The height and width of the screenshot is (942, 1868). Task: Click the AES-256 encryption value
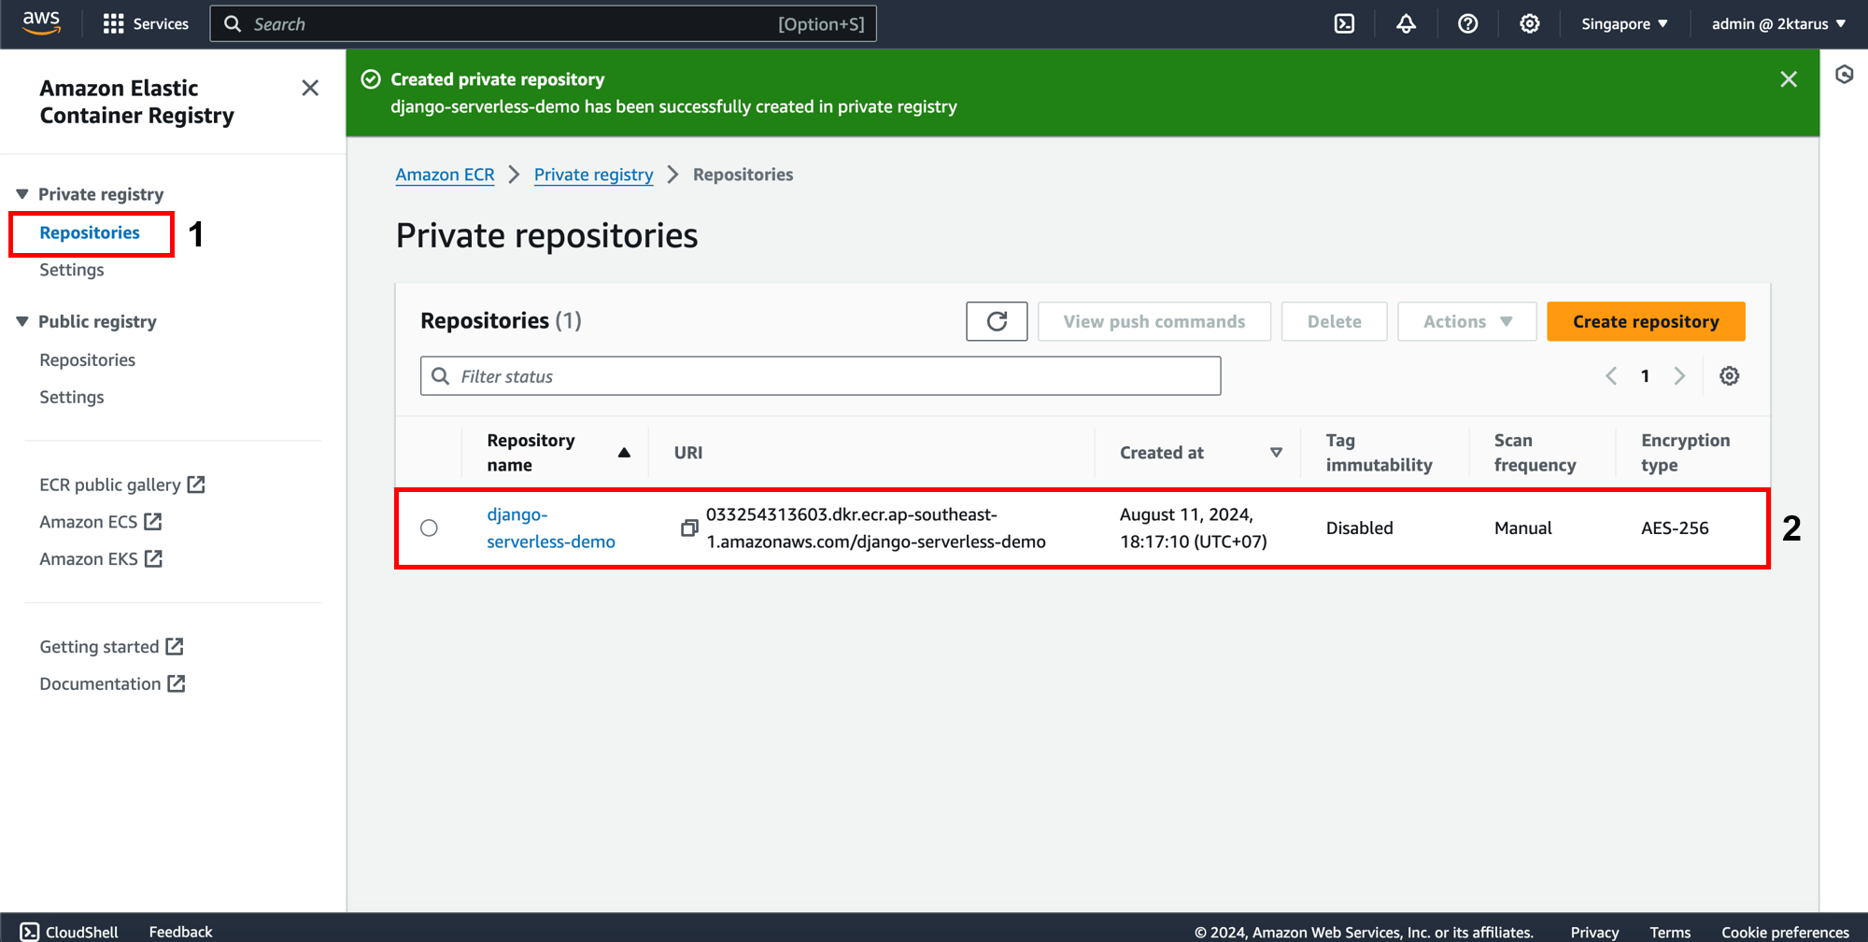coord(1675,528)
